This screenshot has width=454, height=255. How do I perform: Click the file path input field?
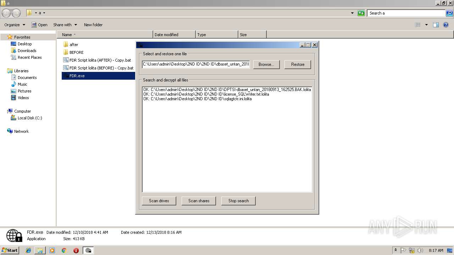196,64
